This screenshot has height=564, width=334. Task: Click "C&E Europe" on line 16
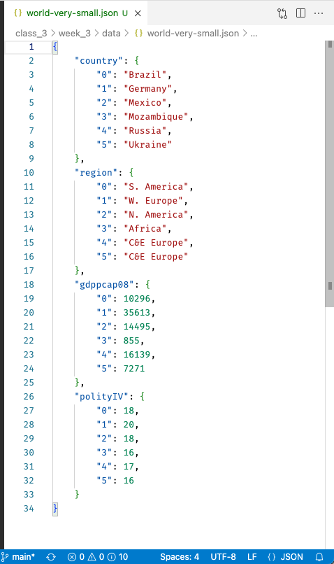156,257
